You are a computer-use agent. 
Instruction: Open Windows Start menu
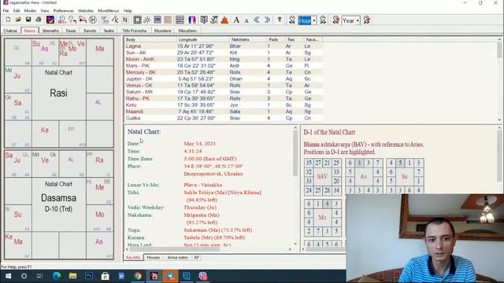point(8,276)
